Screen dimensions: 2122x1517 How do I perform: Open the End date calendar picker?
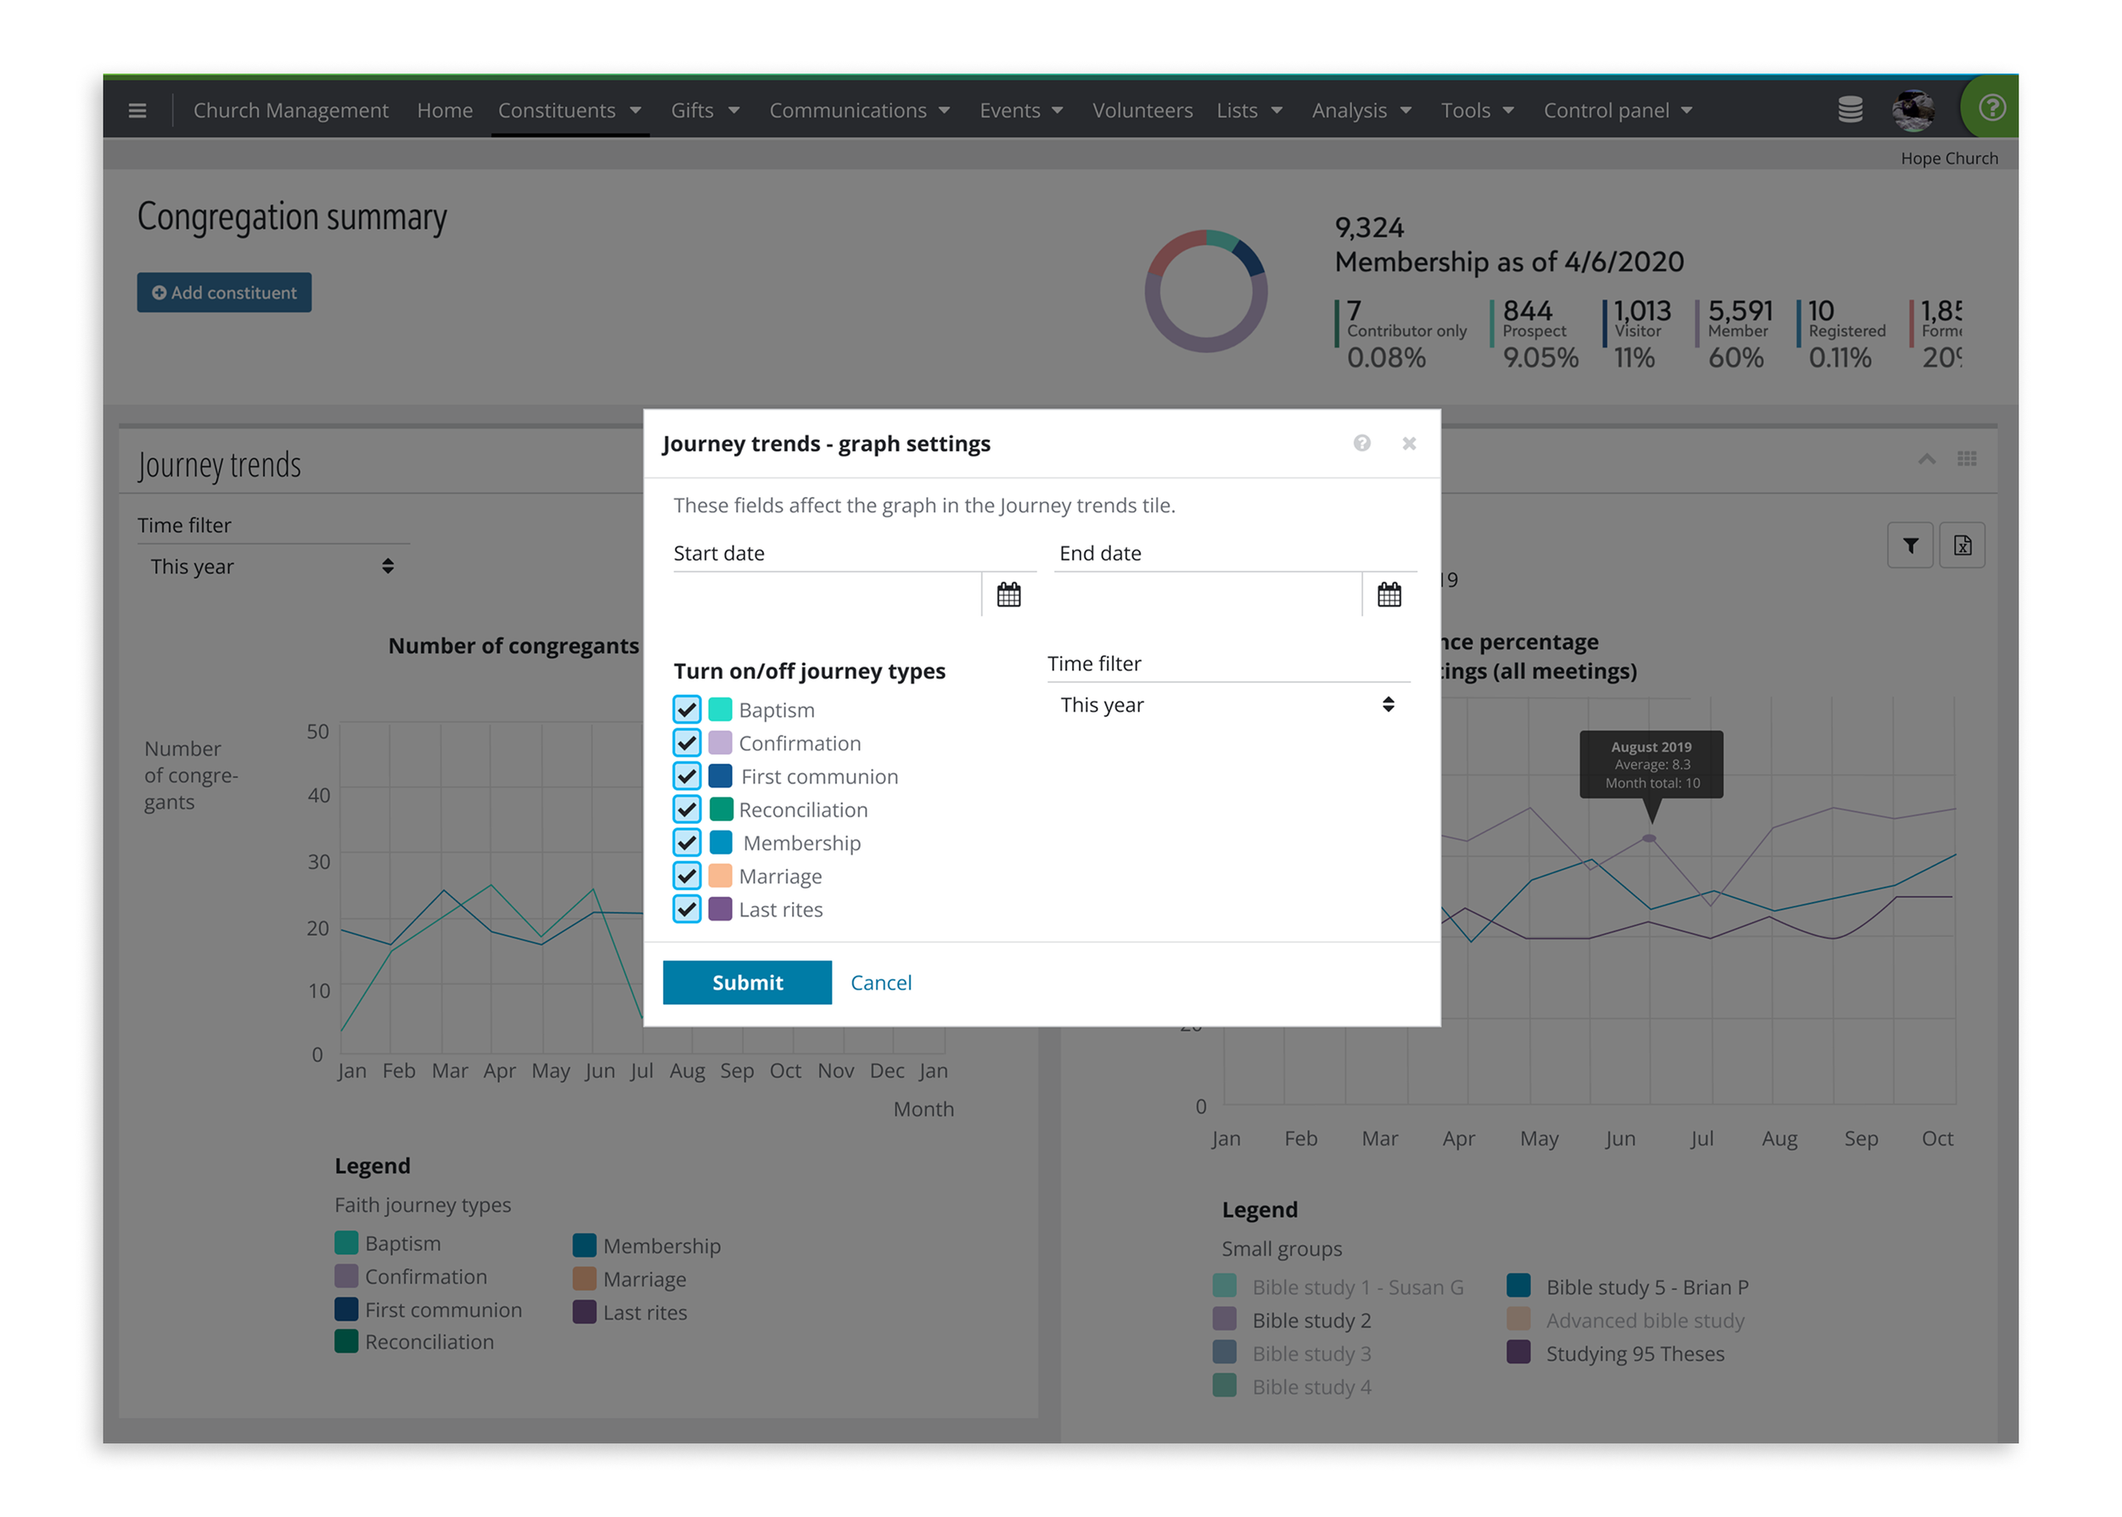point(1388,595)
